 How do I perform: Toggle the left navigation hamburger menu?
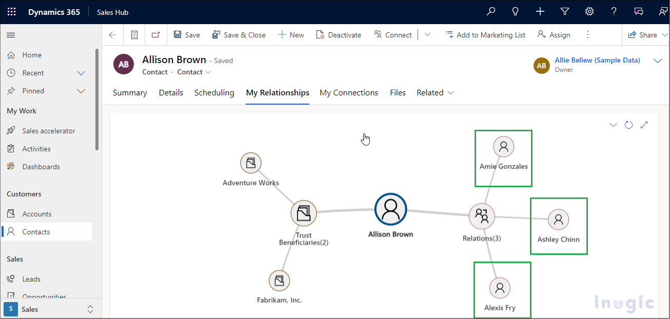click(x=11, y=35)
